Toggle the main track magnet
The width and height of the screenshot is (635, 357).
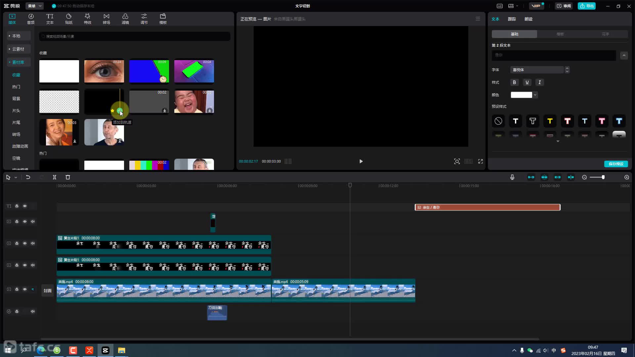click(x=531, y=177)
